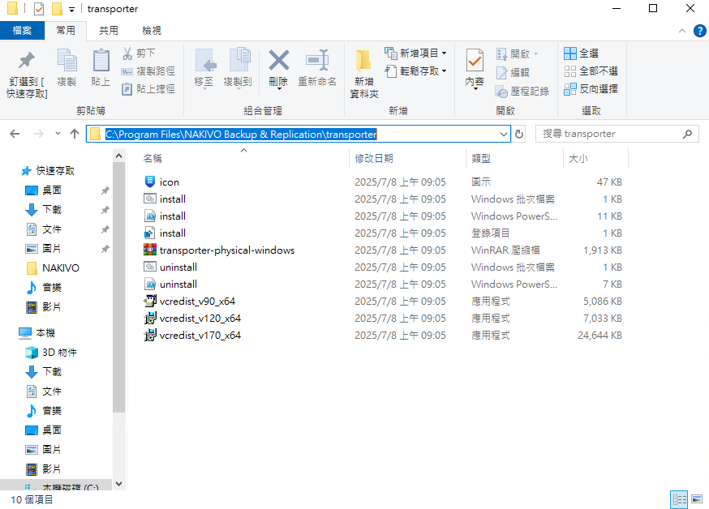The height and width of the screenshot is (509, 709).
Task: Go back with the left arrow
Action: click(x=15, y=134)
